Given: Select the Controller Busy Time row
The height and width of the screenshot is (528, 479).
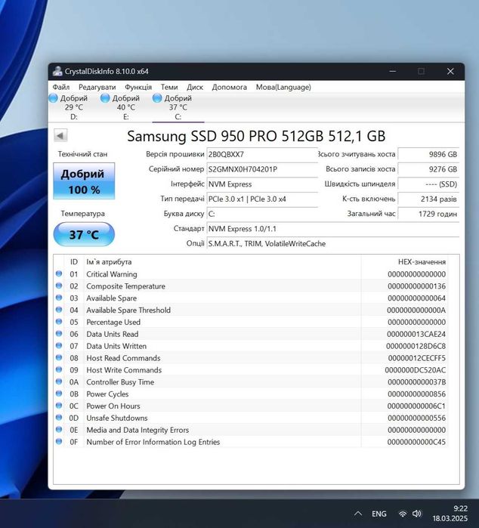Looking at the screenshot, I should (x=252, y=382).
